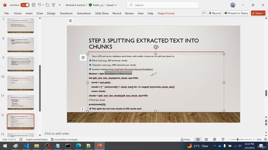Open the Help tab
268x150 pixels.
150,13
